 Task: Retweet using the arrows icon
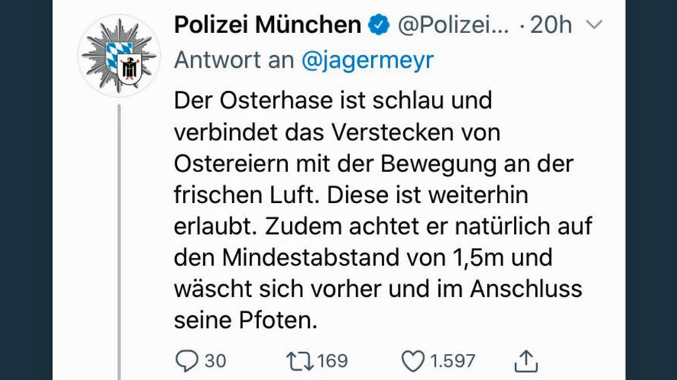pyautogui.click(x=299, y=362)
